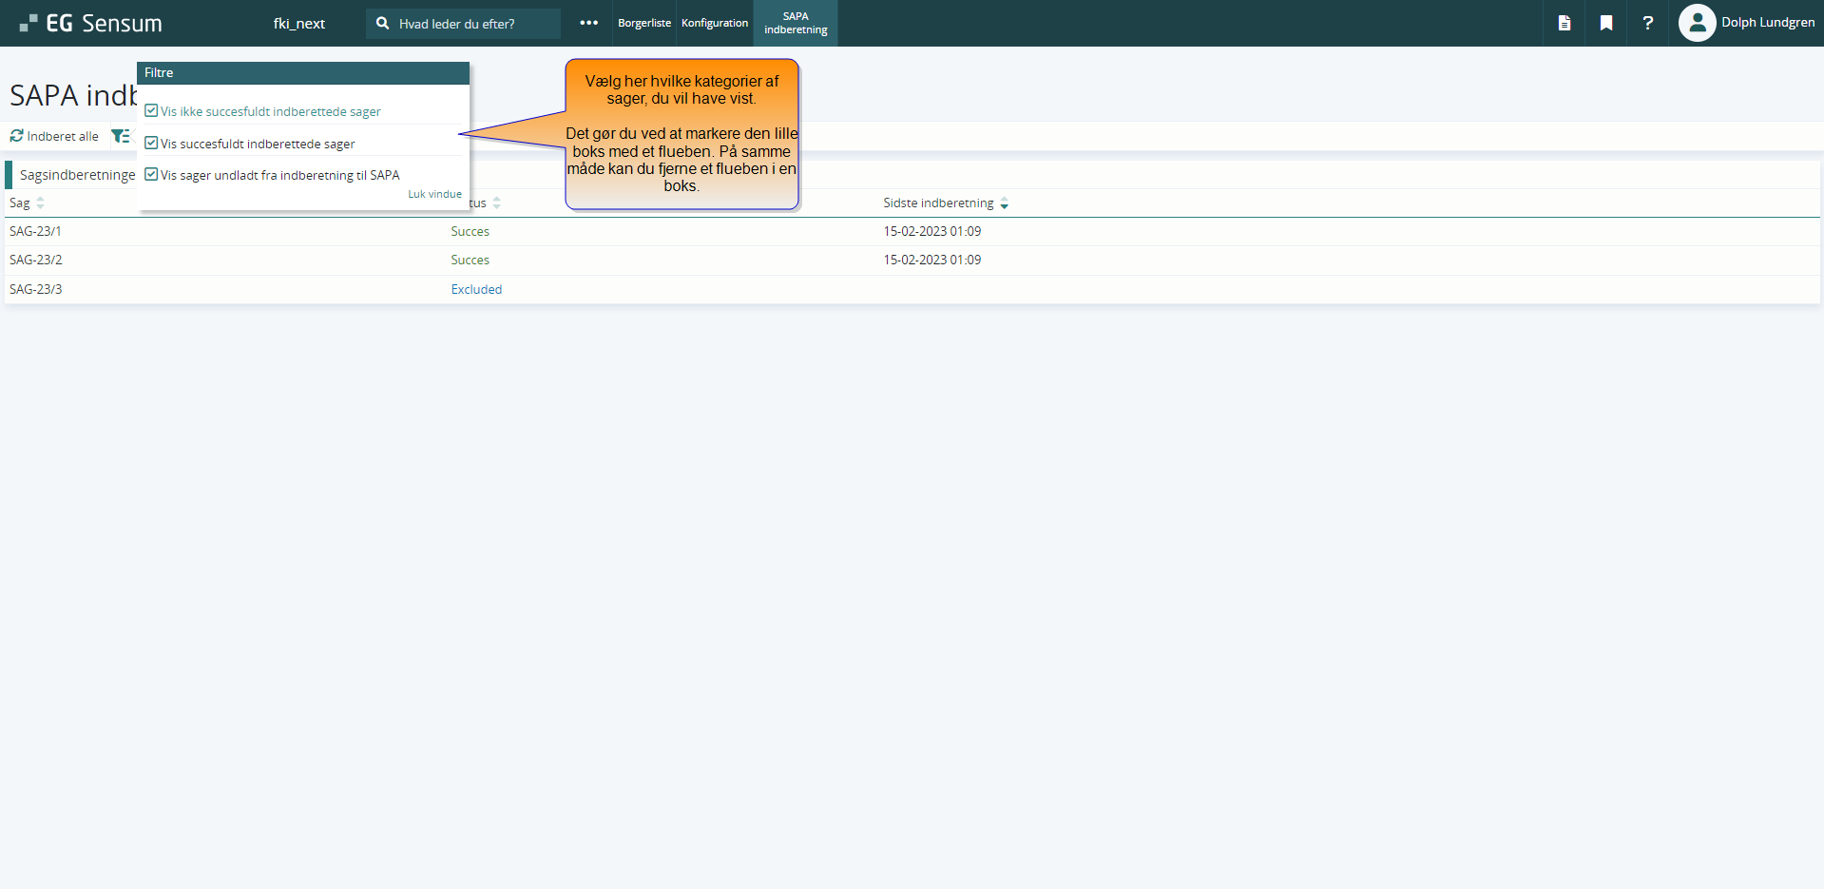Click the magnifier search icon

click(382, 23)
